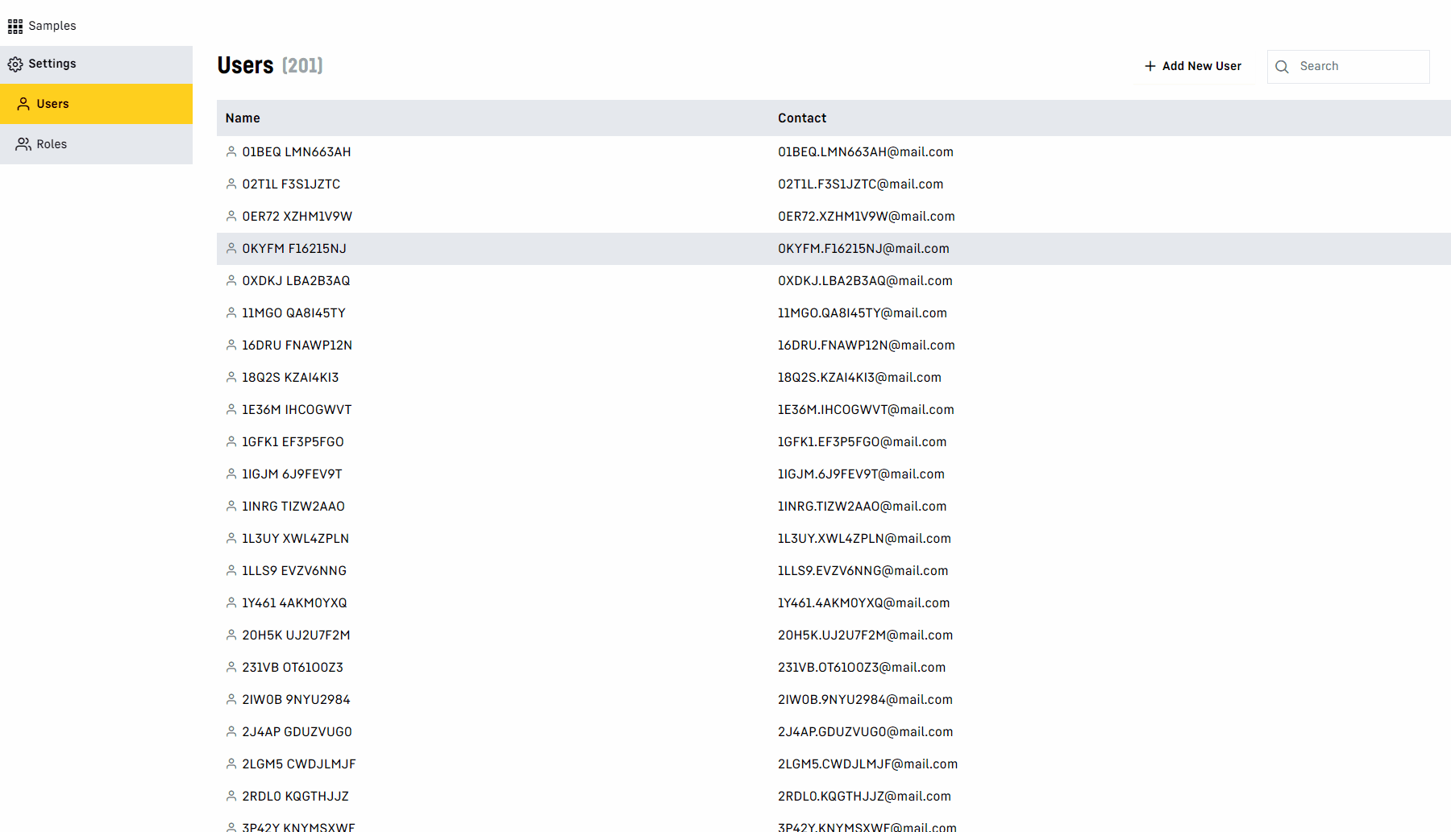
Task: Open user 2J4AP GDUZVUGO entry
Action: [x=297, y=732]
